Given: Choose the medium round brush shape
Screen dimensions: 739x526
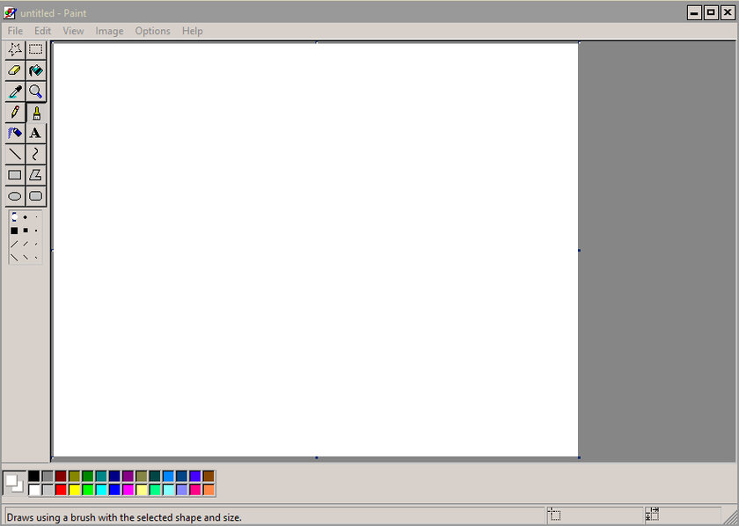Looking at the screenshot, I should [26, 217].
